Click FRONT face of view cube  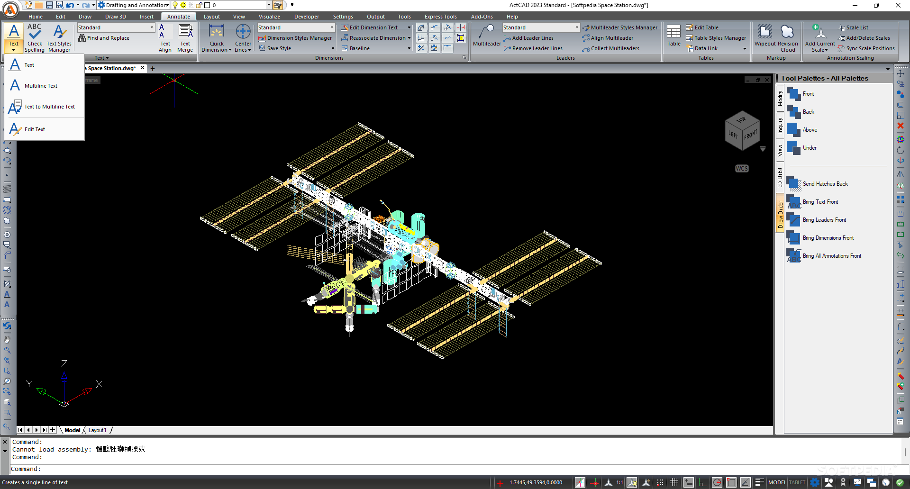point(750,135)
